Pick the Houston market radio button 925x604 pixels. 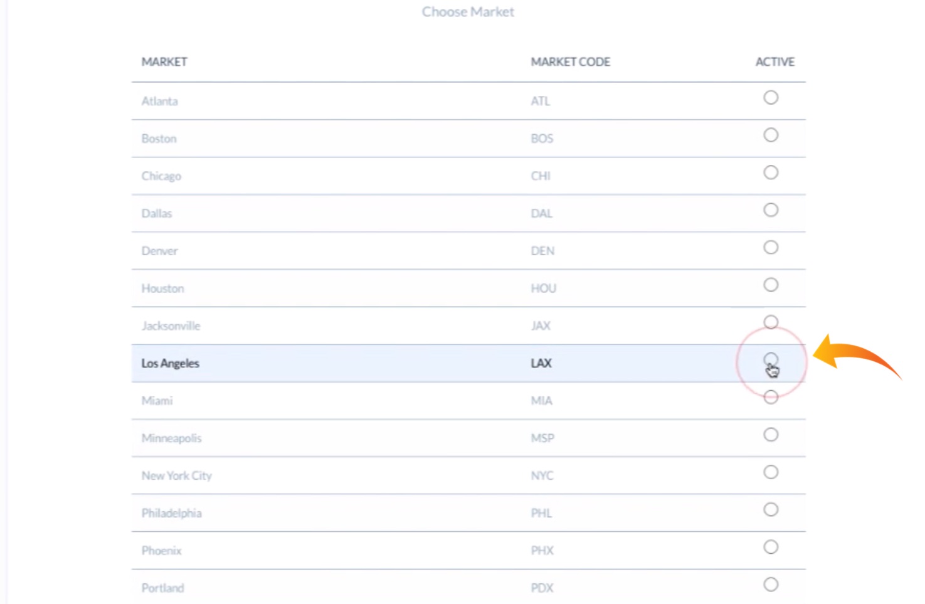coord(771,285)
